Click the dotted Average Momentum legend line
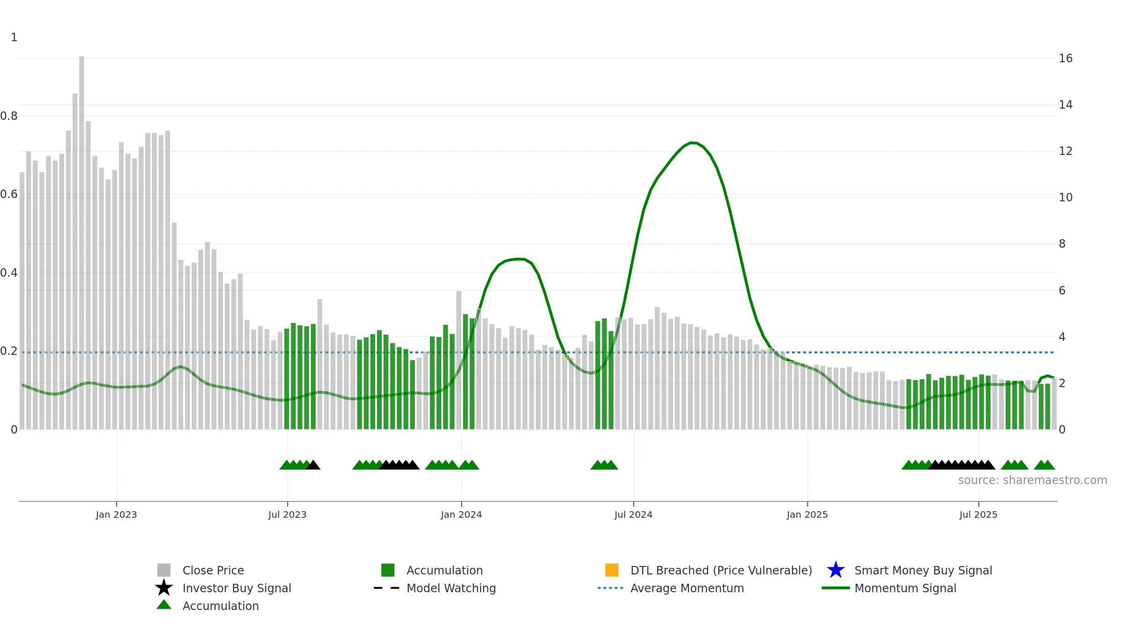Screen dimensions: 1124x632 pos(611,588)
